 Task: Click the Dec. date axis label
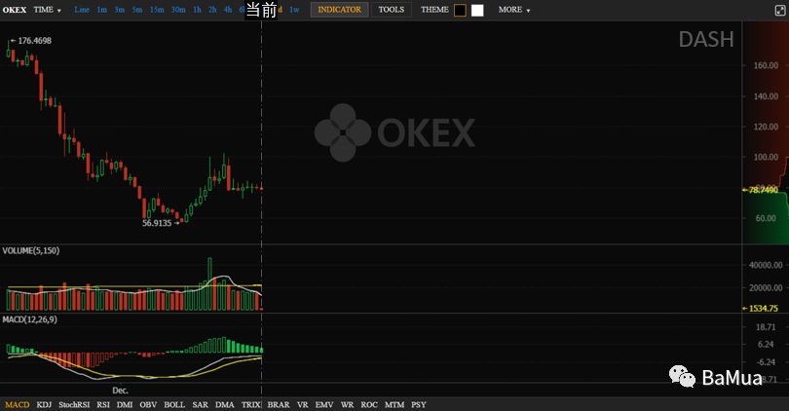(x=120, y=391)
